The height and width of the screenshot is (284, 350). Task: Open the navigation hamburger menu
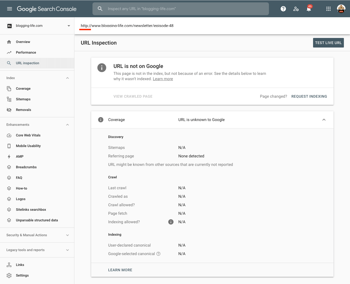tap(10, 8)
